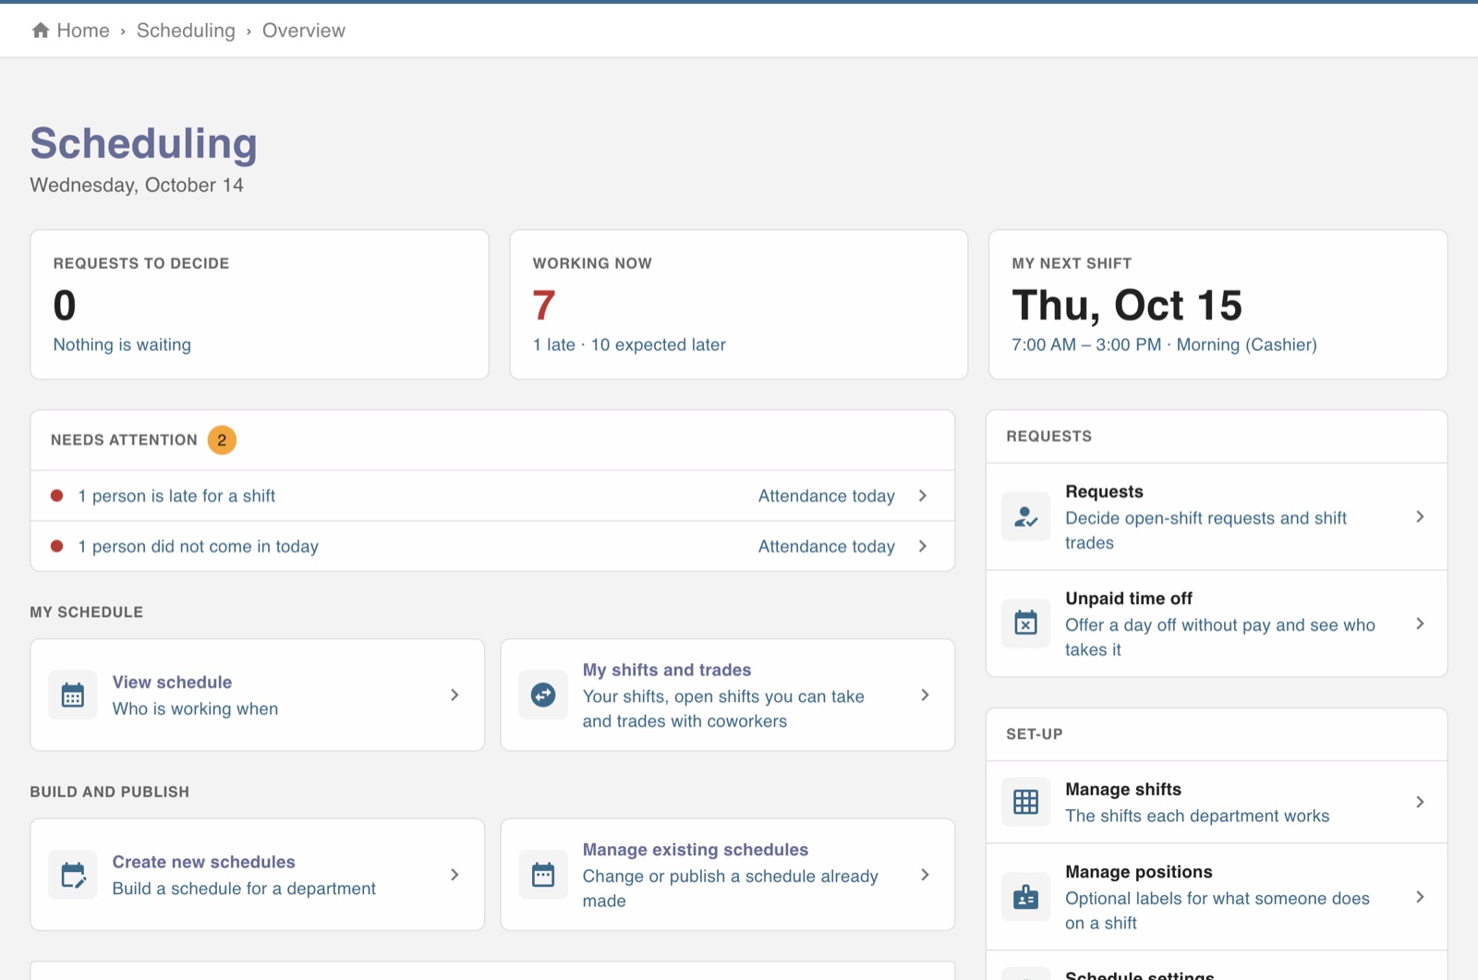The image size is (1478, 980).
Task: Click '1 person did not come in today'
Action: click(199, 547)
